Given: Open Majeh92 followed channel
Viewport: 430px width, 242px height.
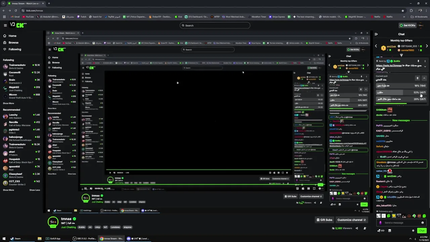Looking at the screenshot, I should (x=21, y=88).
